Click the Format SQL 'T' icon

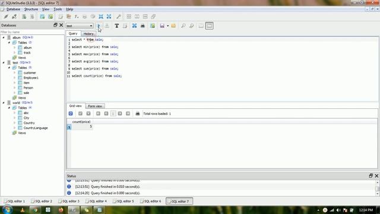pyautogui.click(x=116, y=26)
